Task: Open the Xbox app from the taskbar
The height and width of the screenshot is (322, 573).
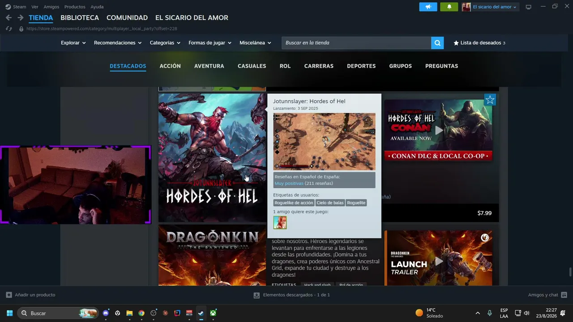Action: click(x=214, y=313)
